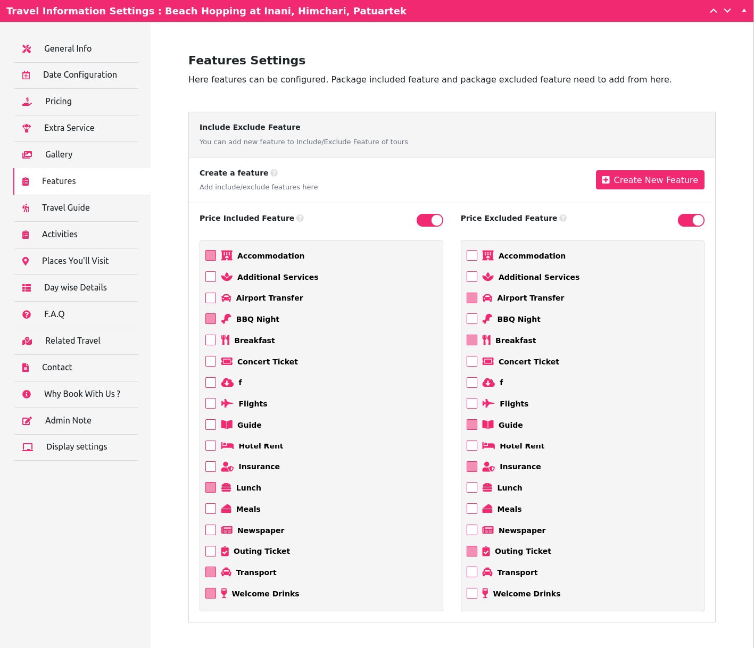Click the included Accommodation hotel icon
This screenshot has width=754, height=648.
pyautogui.click(x=227, y=255)
